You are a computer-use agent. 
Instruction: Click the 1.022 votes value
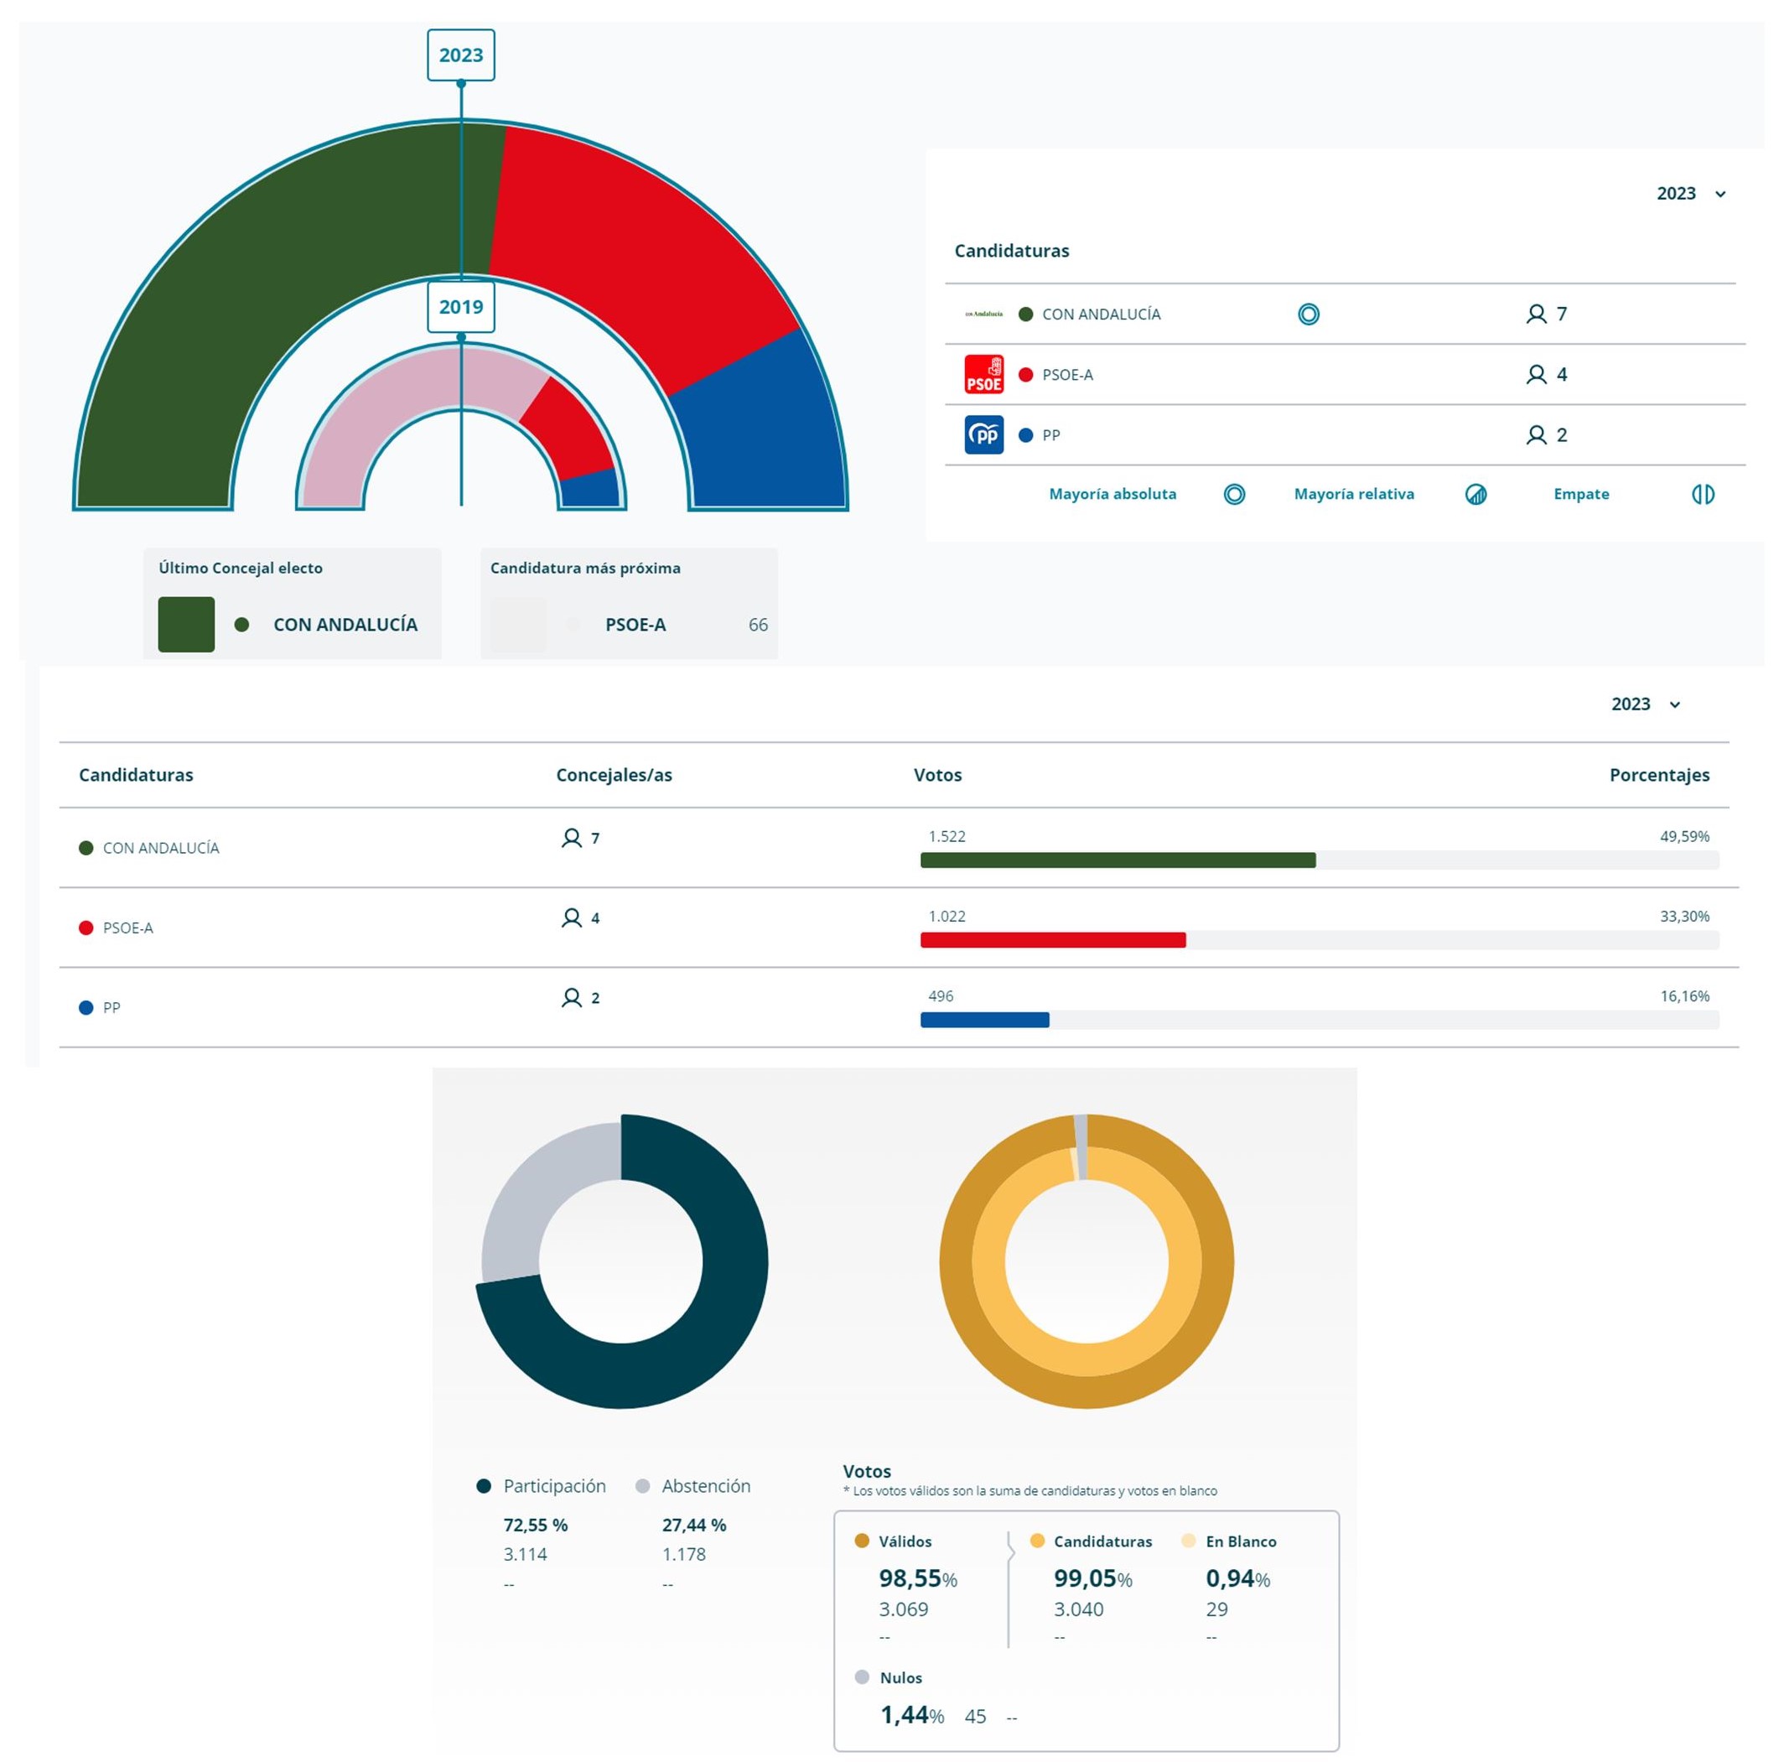click(x=947, y=917)
